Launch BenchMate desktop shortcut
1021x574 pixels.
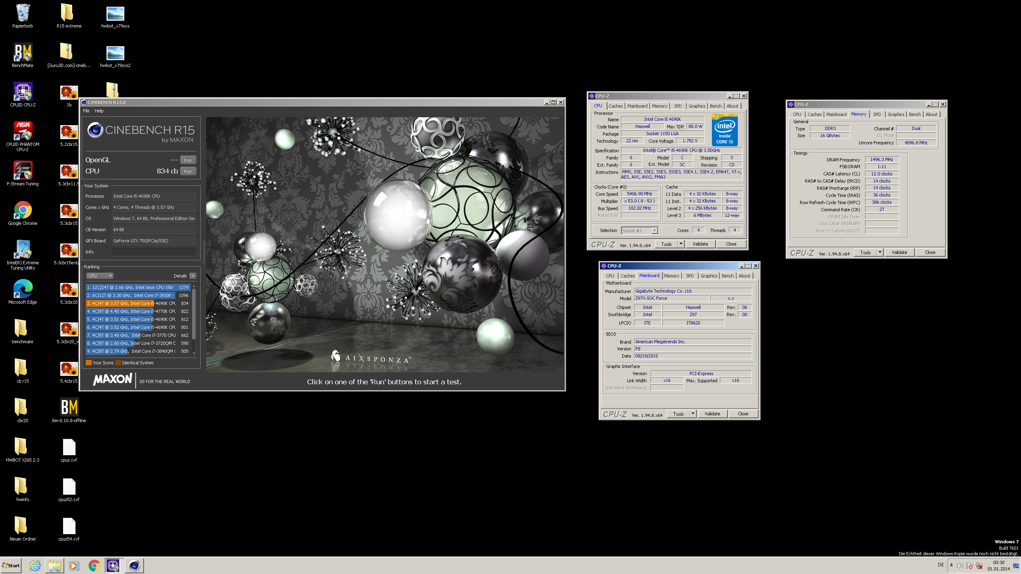23,55
